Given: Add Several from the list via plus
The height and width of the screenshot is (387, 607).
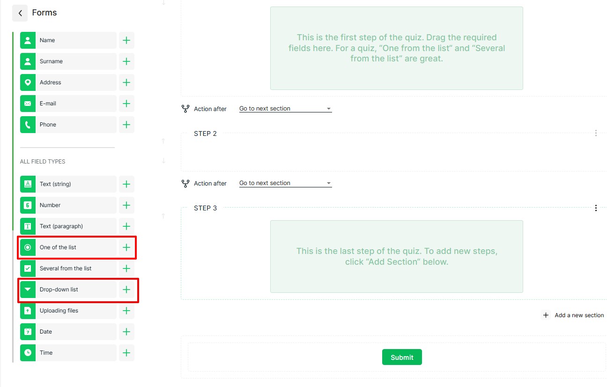Looking at the screenshot, I should click(x=126, y=268).
